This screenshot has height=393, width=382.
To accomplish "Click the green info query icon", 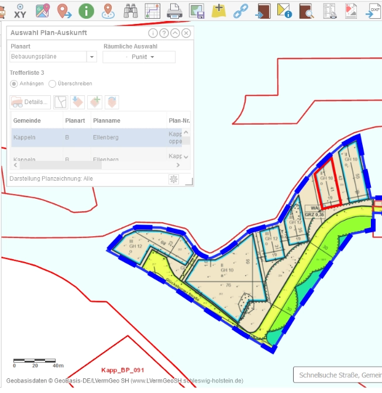I will tap(86, 10).
